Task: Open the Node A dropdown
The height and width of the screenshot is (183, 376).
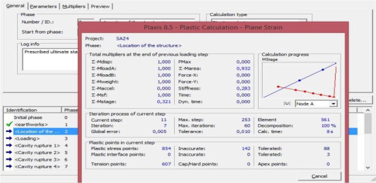Action: [x=334, y=104]
